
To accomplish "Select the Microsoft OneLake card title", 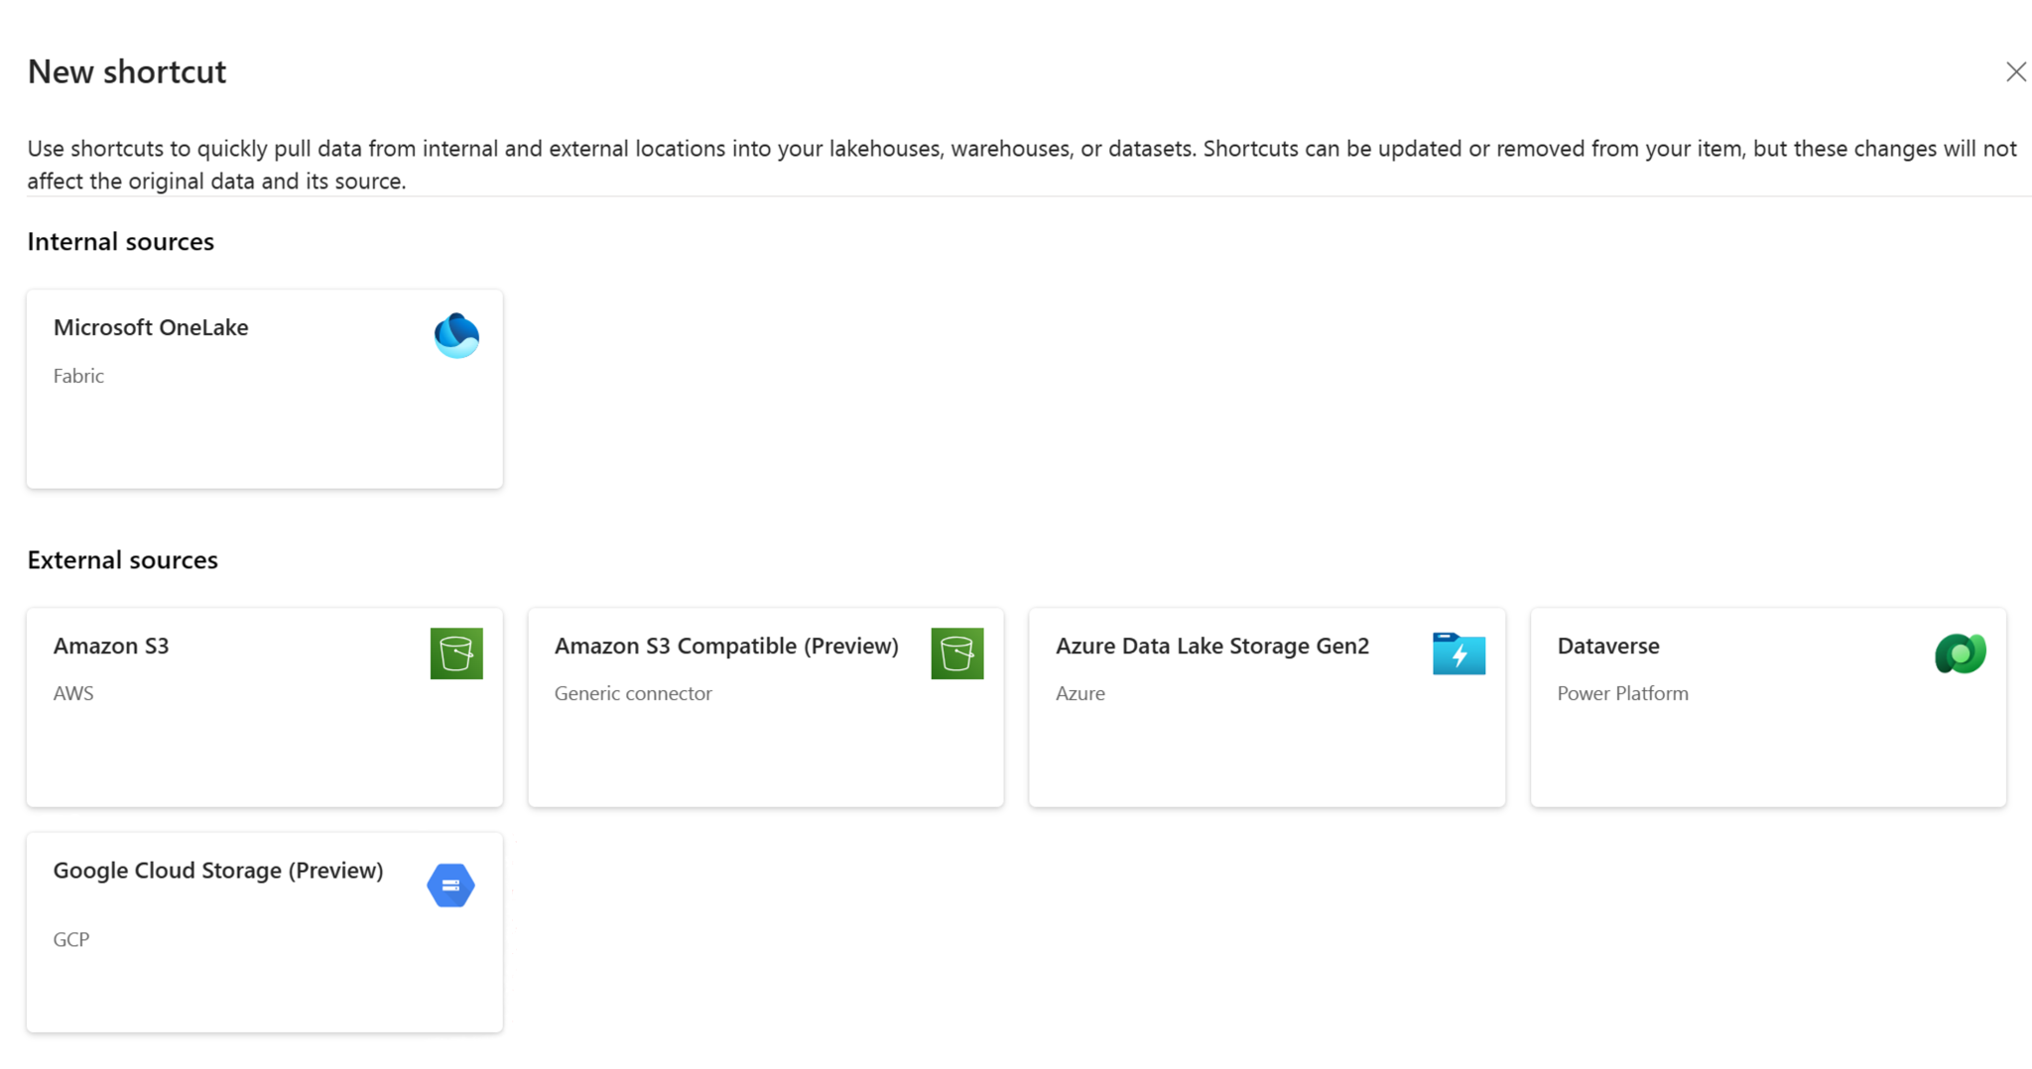I will click(x=151, y=327).
